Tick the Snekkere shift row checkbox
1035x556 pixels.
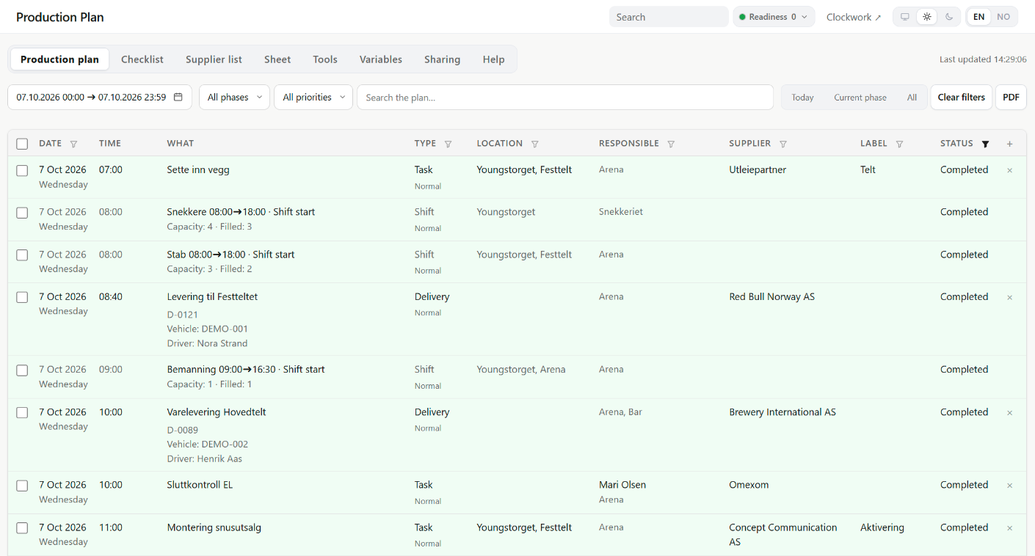22,213
